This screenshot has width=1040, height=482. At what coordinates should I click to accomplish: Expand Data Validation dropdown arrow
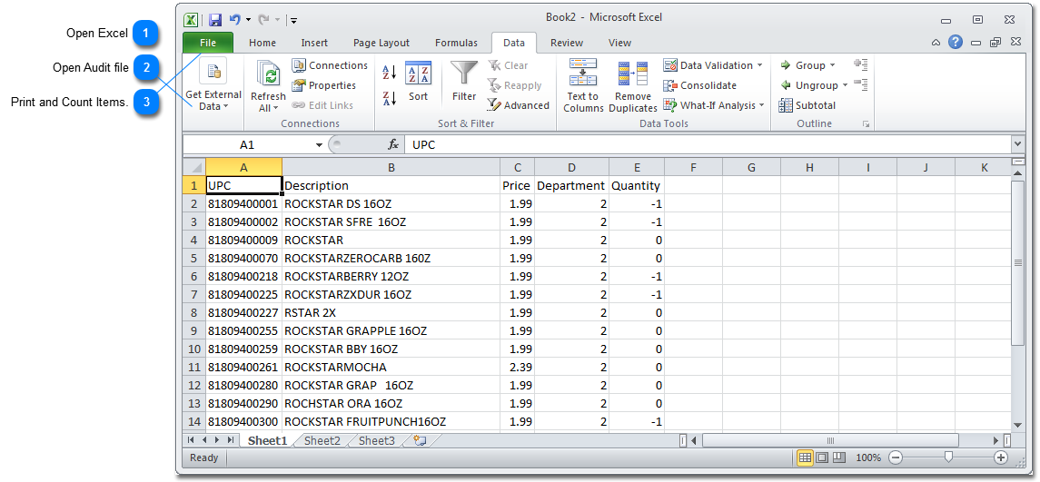click(760, 65)
